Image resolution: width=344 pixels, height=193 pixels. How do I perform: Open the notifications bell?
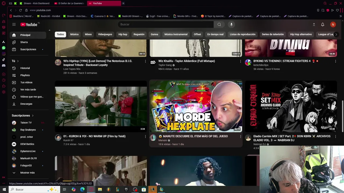pos(323,24)
